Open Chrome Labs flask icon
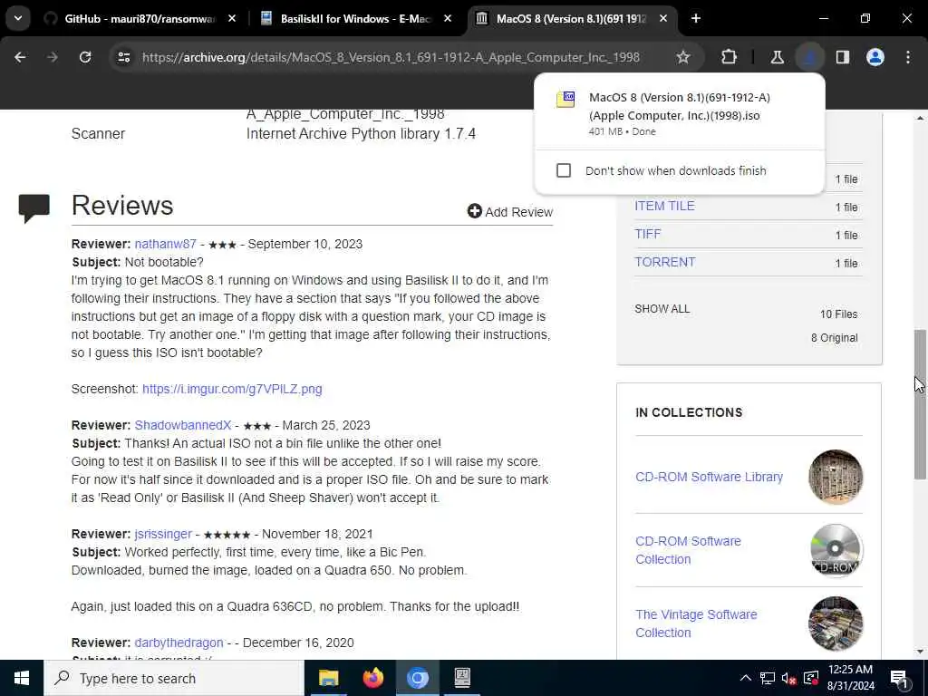928x696 pixels. click(777, 57)
